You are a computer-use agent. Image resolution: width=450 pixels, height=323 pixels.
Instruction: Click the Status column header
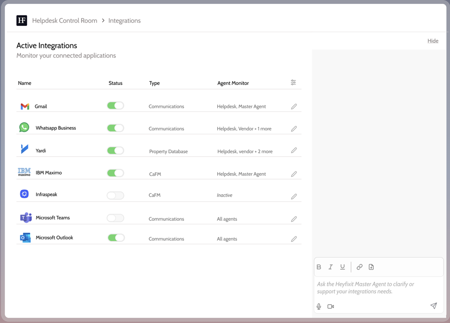(115, 83)
